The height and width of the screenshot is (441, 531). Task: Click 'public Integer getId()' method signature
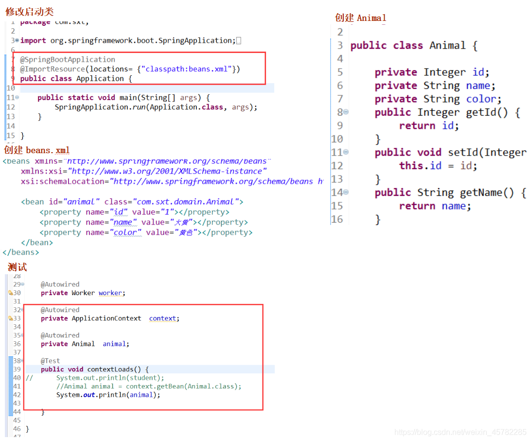(447, 112)
